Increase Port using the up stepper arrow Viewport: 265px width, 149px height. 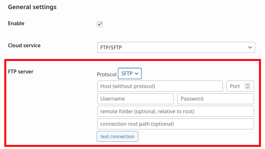click(x=248, y=85)
